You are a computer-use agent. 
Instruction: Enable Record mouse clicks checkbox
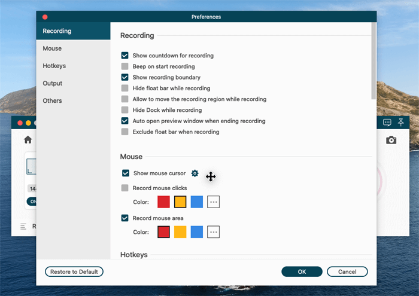click(125, 188)
